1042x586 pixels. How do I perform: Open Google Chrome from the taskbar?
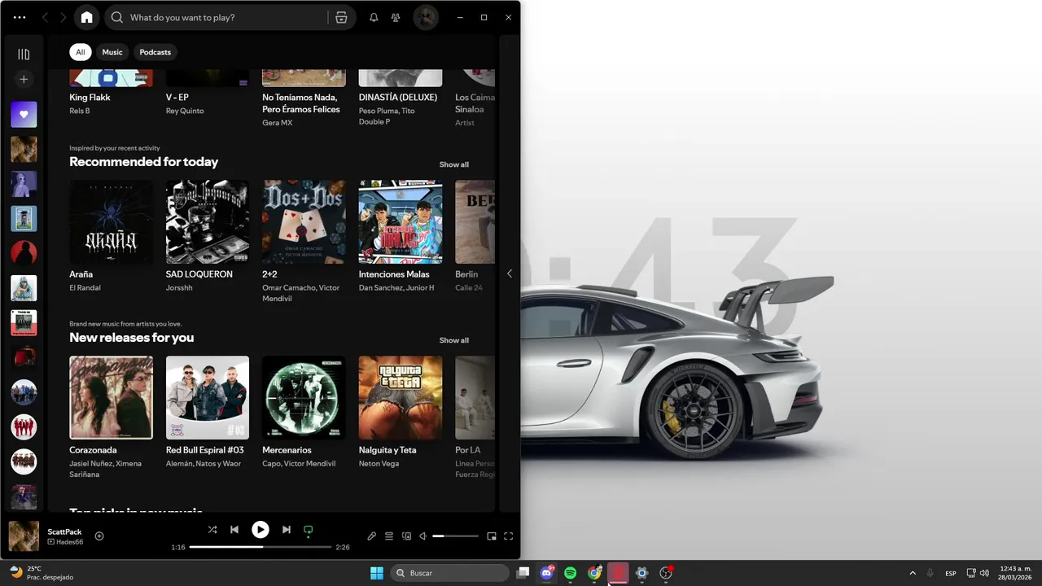[x=594, y=573]
